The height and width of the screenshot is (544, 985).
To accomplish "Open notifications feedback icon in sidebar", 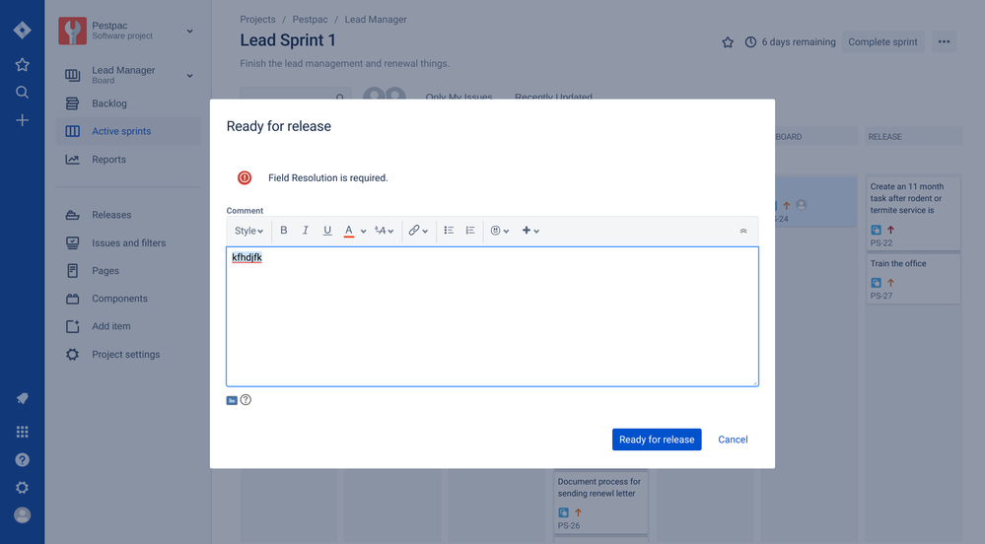I will coord(22,398).
